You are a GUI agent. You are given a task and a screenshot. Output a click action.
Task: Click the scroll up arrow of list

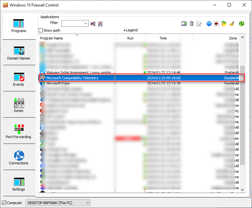point(242,37)
